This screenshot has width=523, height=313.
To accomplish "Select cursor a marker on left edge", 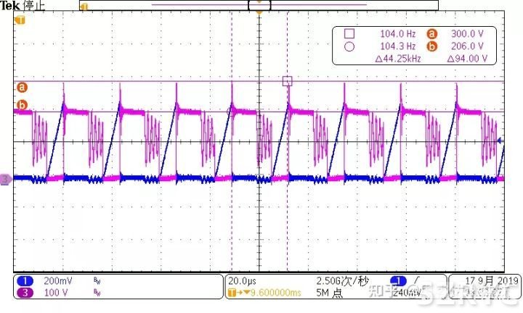I will (22, 88).
